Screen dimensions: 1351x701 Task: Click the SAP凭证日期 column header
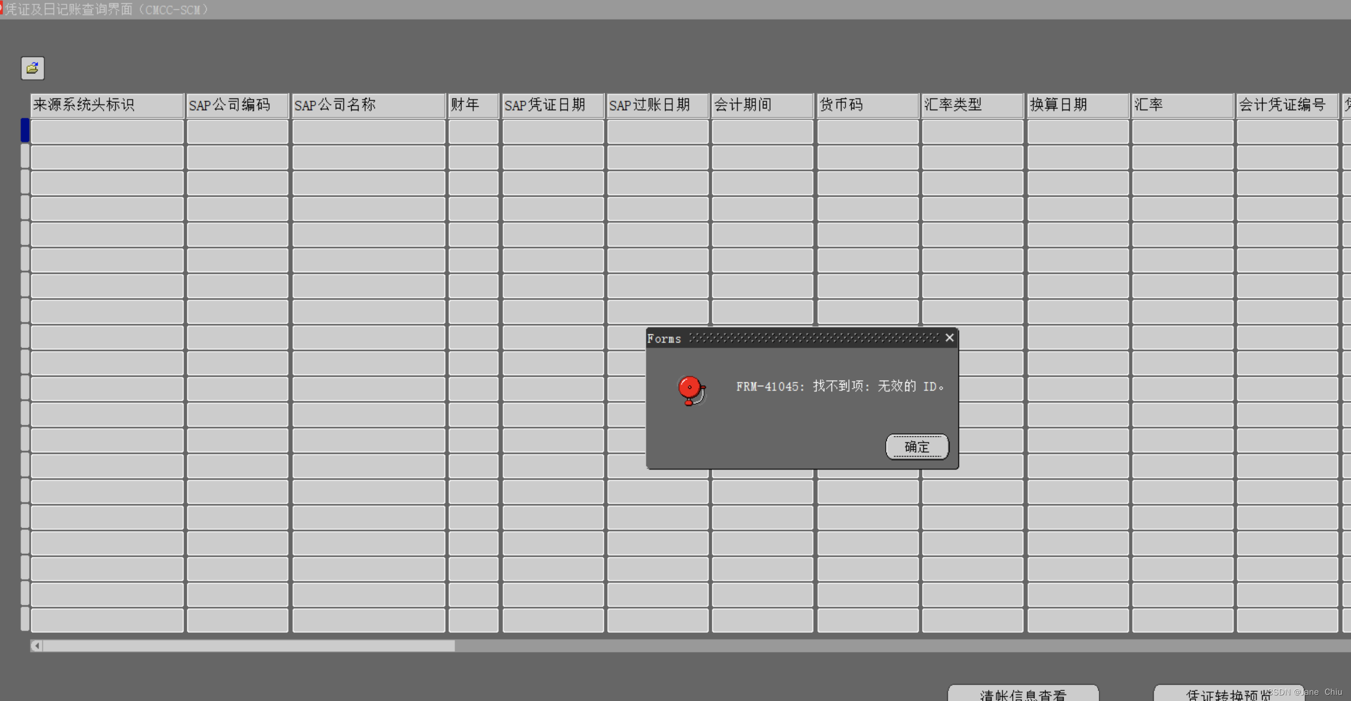pyautogui.click(x=552, y=105)
